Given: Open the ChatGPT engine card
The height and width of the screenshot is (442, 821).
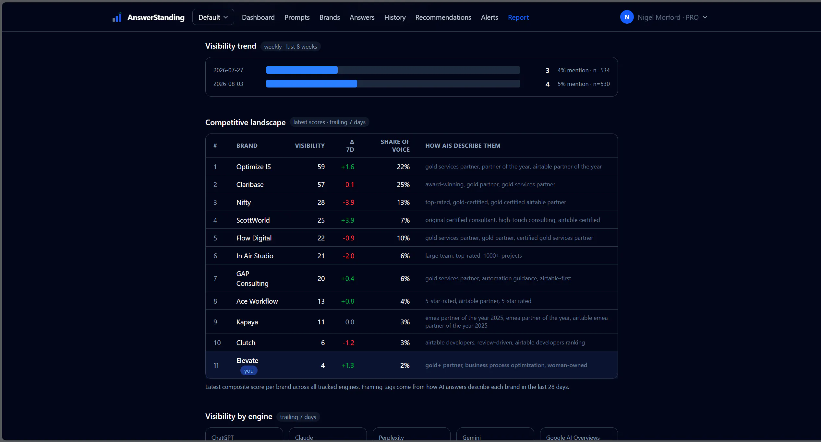Looking at the screenshot, I should [244, 435].
